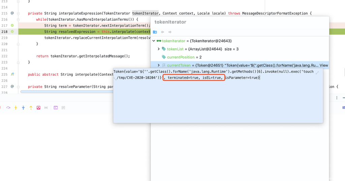Click the yellow Step Into arrow
The image size is (345, 181).
click(x=15, y=108)
